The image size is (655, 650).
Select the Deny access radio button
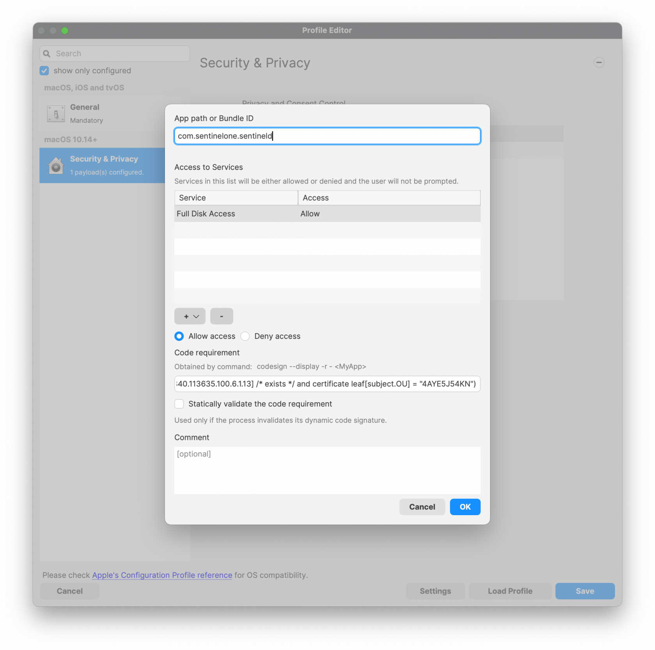(245, 336)
